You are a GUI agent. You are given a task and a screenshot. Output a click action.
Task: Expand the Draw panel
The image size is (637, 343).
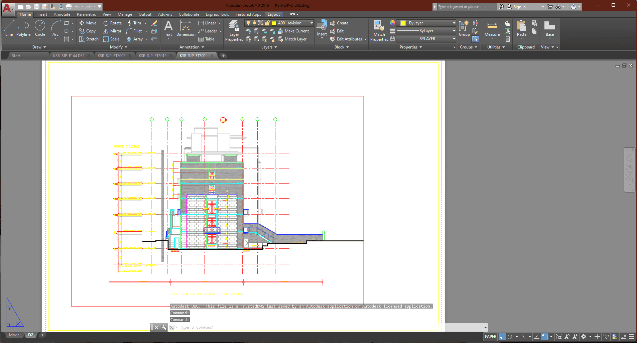(x=39, y=47)
